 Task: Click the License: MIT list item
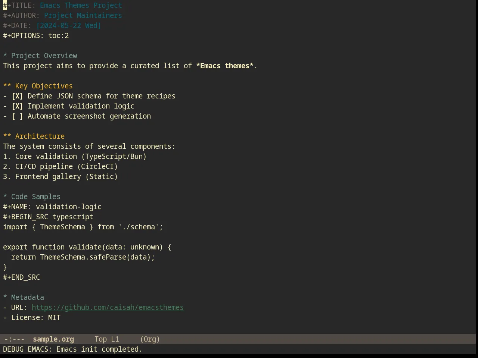point(32,318)
